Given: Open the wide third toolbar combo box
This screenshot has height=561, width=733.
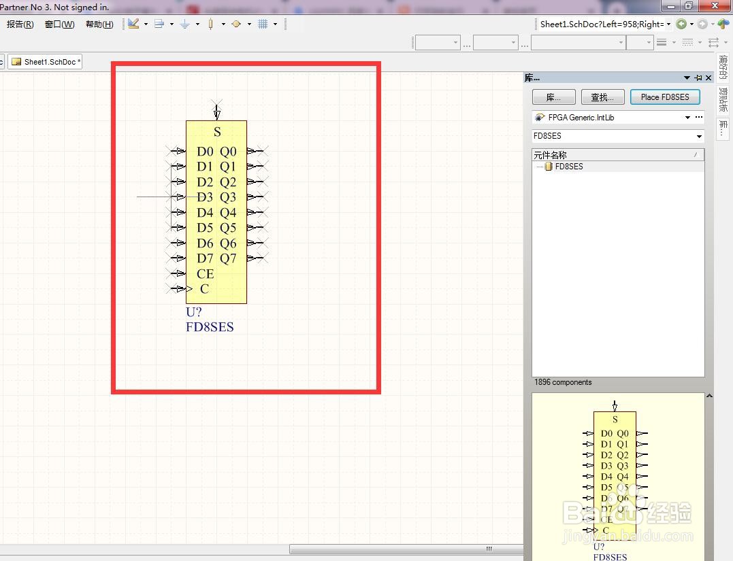Looking at the screenshot, I should (x=579, y=43).
